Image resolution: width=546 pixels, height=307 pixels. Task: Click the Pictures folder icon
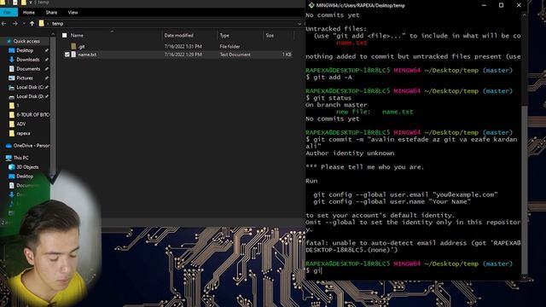point(11,78)
